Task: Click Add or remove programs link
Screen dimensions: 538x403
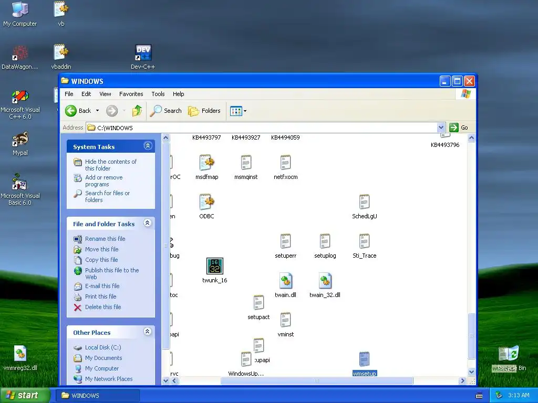Action: 104,181
